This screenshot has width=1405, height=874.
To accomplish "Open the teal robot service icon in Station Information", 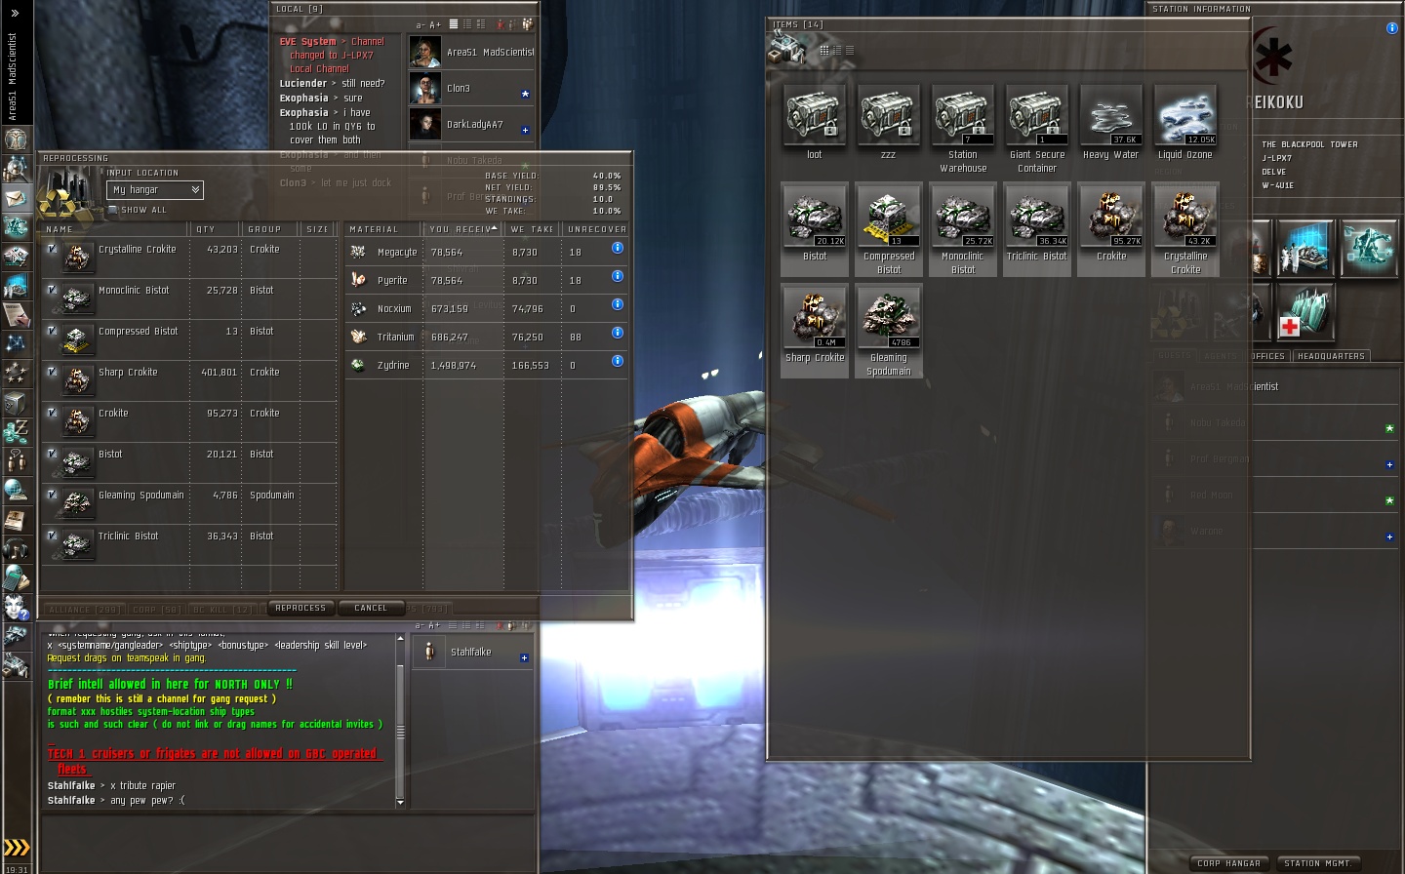I will [1369, 248].
